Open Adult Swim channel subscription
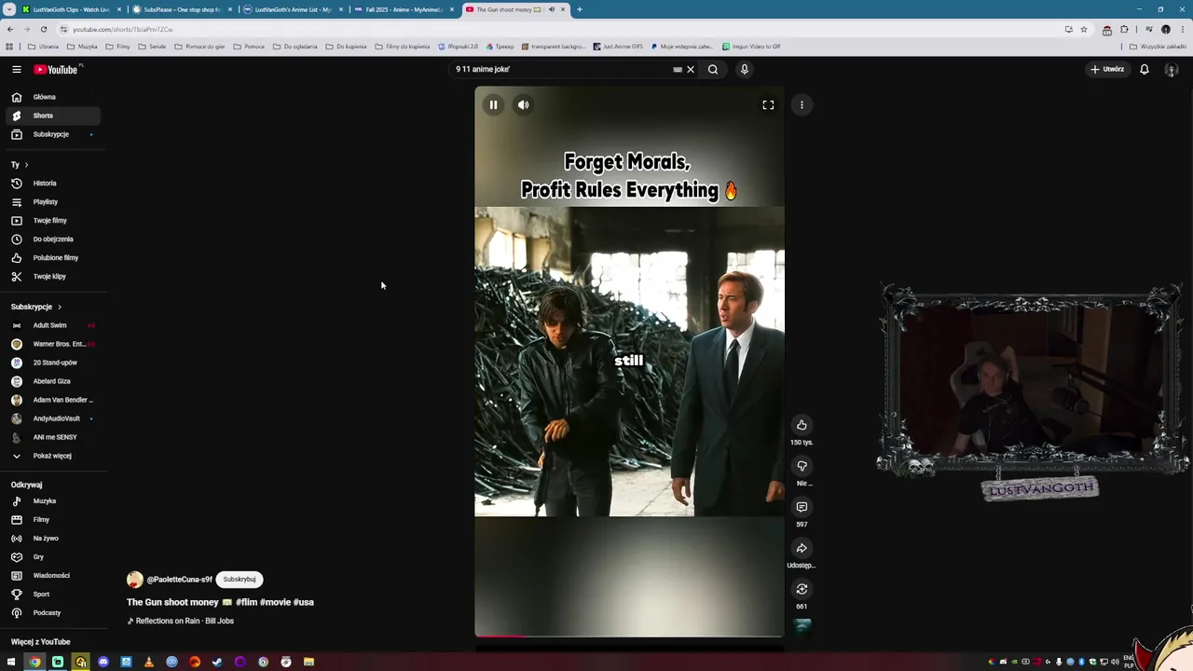The height and width of the screenshot is (671, 1193). click(x=53, y=325)
